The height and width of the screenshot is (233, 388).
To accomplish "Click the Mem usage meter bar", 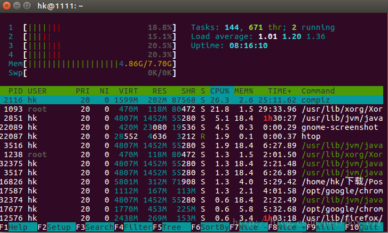I will [x=99, y=64].
